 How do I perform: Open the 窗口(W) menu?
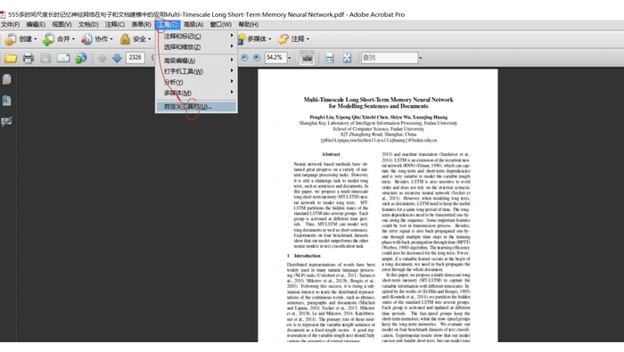click(221, 25)
